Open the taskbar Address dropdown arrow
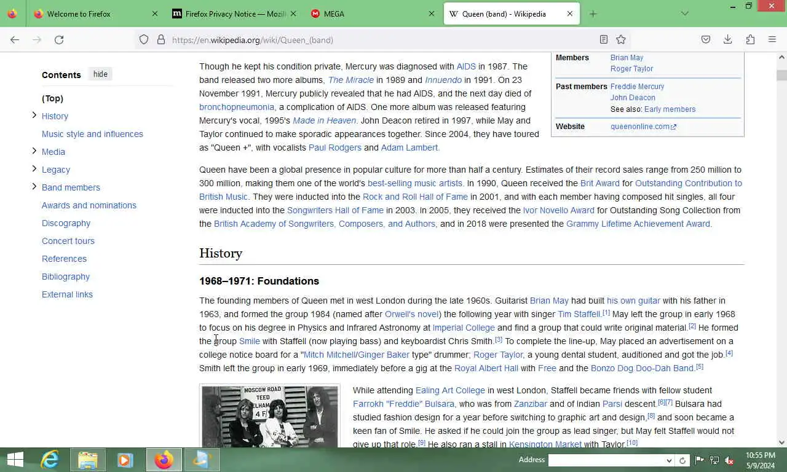 pyautogui.click(x=669, y=460)
